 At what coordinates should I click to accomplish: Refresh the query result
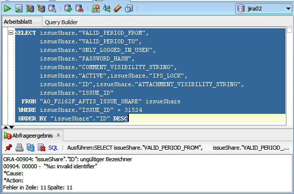click(x=30, y=148)
